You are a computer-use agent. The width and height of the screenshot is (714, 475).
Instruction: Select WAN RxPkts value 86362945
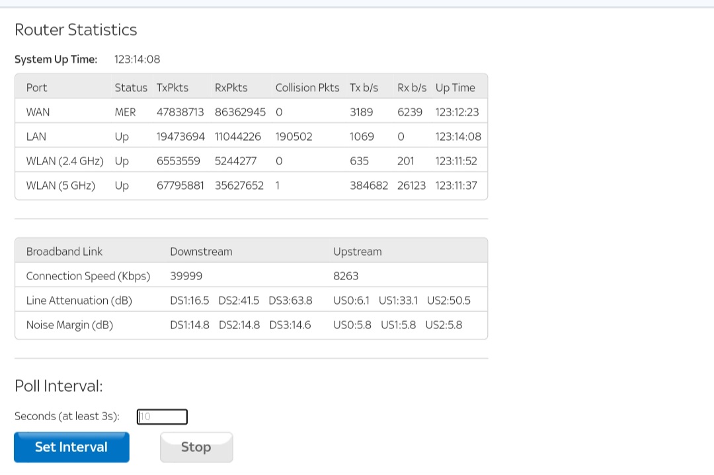[240, 112]
